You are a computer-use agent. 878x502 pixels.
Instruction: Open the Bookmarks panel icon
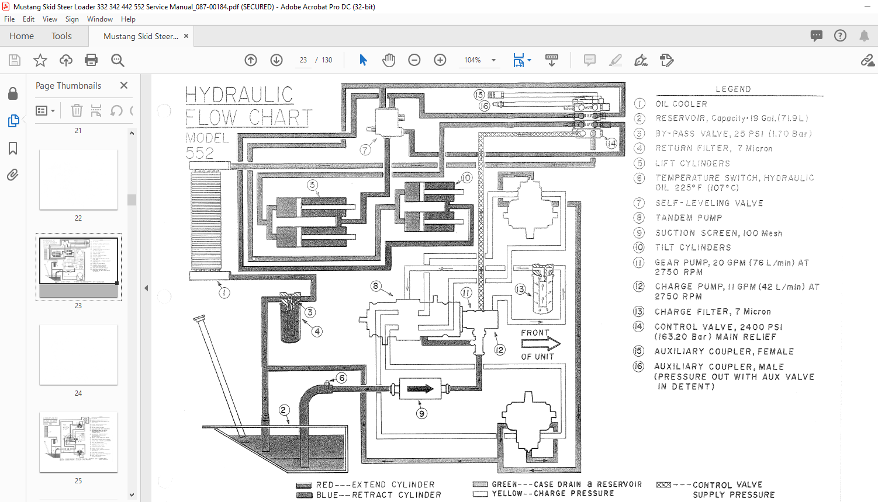(13, 148)
